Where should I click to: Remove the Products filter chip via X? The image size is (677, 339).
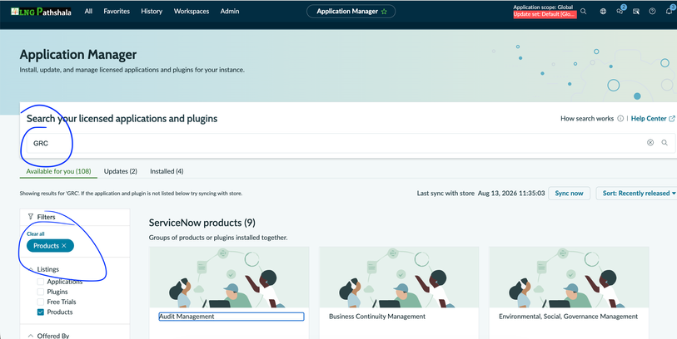(64, 246)
